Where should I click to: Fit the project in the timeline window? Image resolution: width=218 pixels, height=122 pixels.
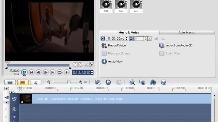tap(85, 82)
